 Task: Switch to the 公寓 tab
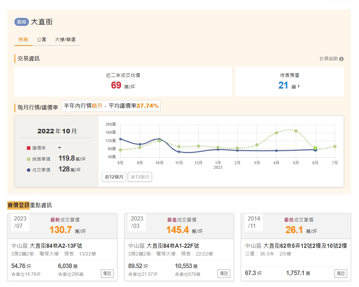click(x=42, y=40)
